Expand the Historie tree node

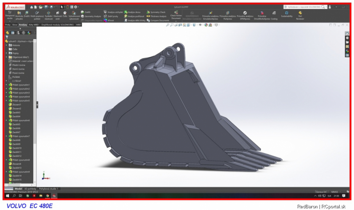click(x=6, y=45)
